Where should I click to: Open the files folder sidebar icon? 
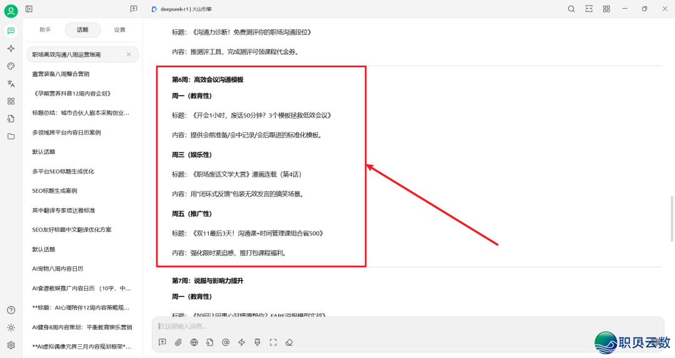(x=11, y=136)
